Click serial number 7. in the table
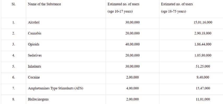 coord(14,88)
